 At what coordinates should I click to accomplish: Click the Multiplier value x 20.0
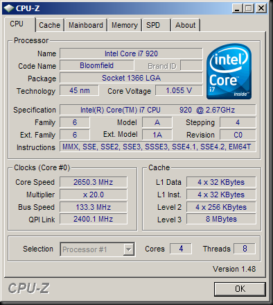click(94, 195)
